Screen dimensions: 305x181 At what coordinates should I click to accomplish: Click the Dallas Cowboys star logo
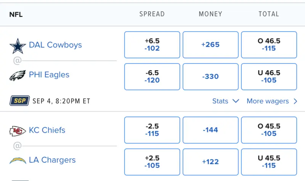click(x=18, y=46)
